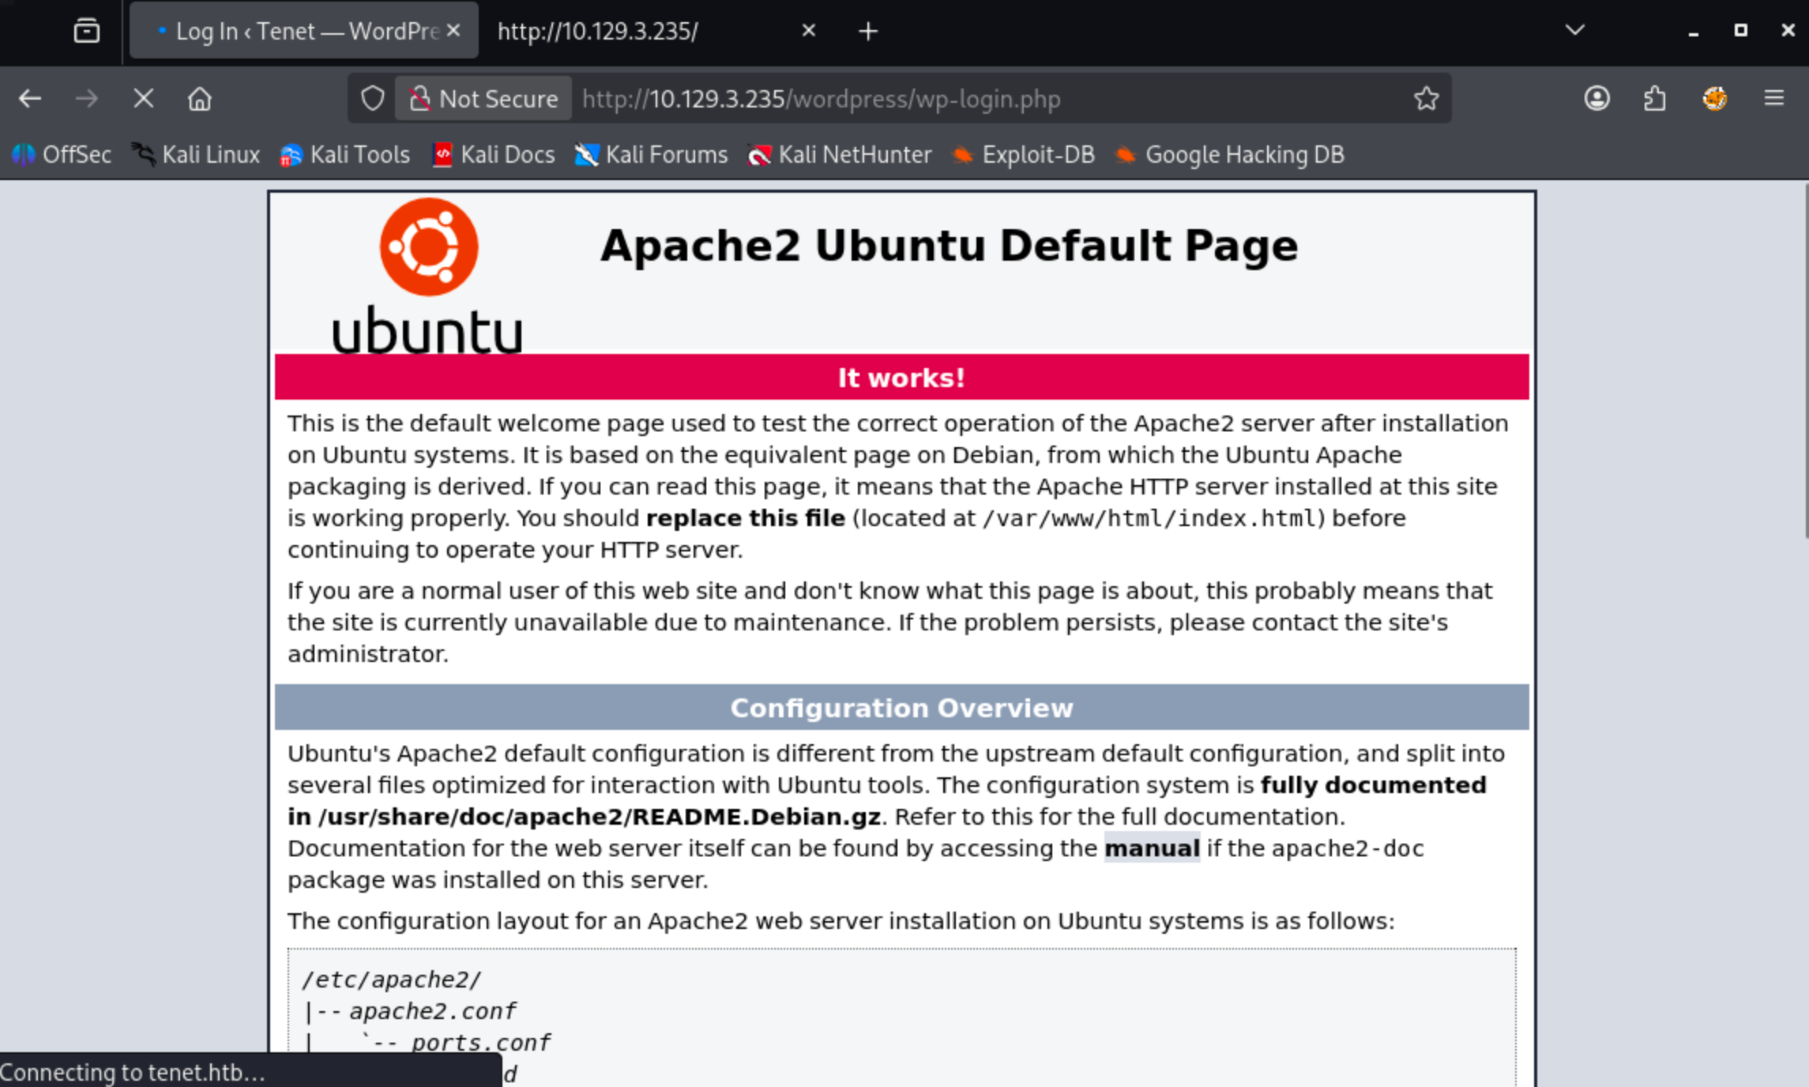The image size is (1809, 1087).
Task: Open the Firefox account icon
Action: click(x=1597, y=99)
